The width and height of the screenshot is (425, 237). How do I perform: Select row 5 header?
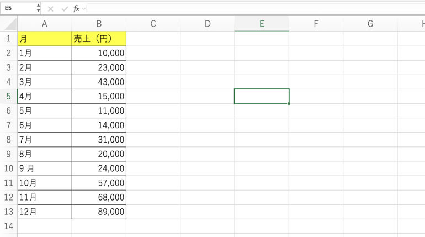(x=9, y=96)
